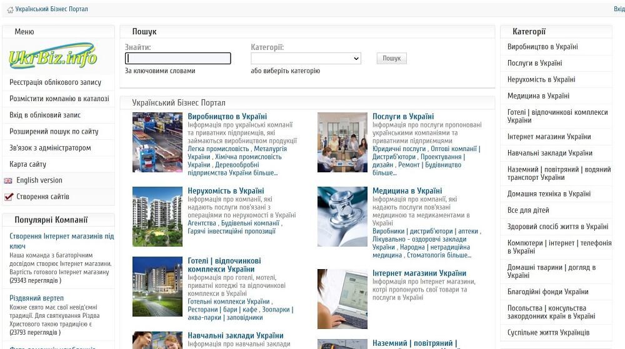The width and height of the screenshot is (625, 349).
Task: Select Домашні тварини | догляд category
Action: point(551,272)
